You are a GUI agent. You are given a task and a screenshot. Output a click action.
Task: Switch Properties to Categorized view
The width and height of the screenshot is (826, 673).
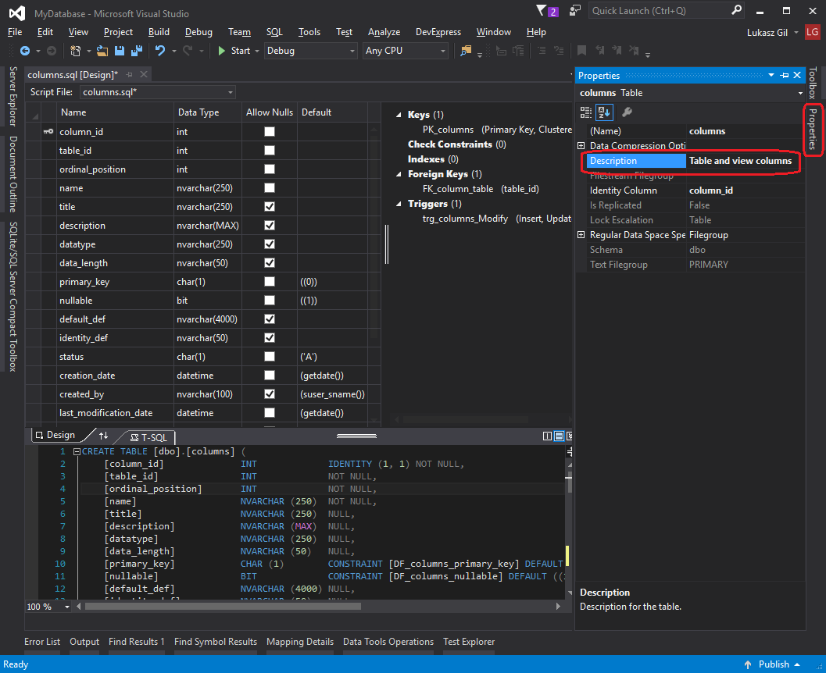[x=587, y=112]
